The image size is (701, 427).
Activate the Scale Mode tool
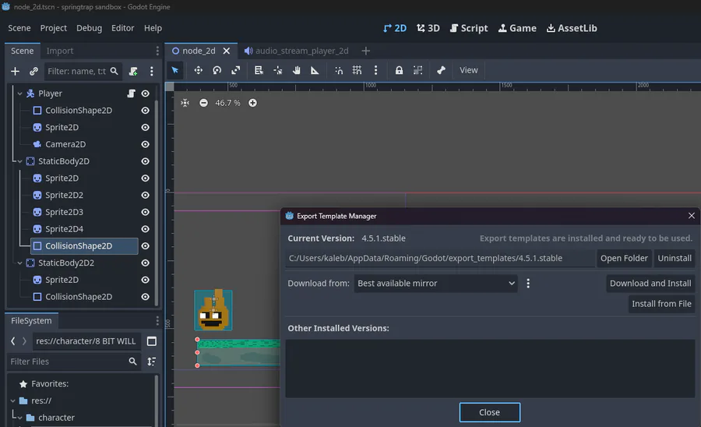(235, 70)
